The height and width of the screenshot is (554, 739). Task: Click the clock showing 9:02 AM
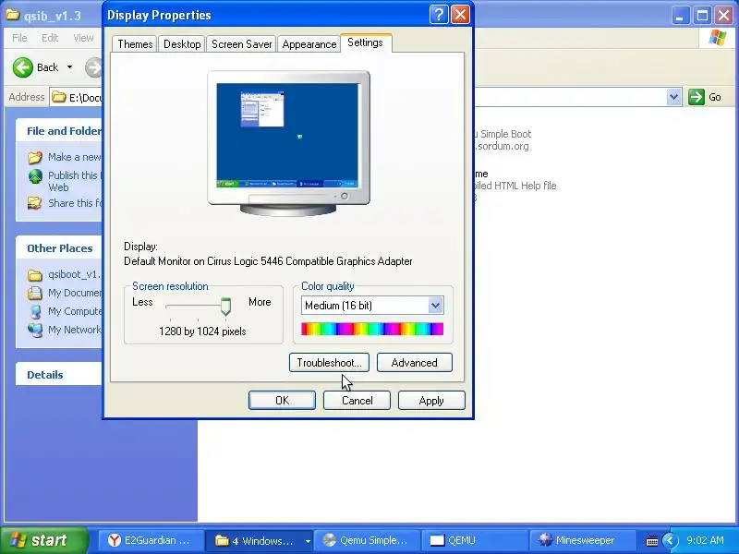[705, 540]
